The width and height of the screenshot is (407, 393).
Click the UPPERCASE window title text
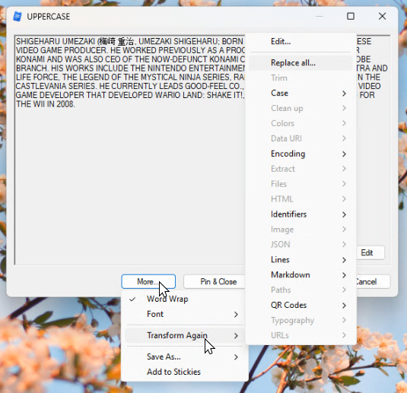(x=49, y=17)
